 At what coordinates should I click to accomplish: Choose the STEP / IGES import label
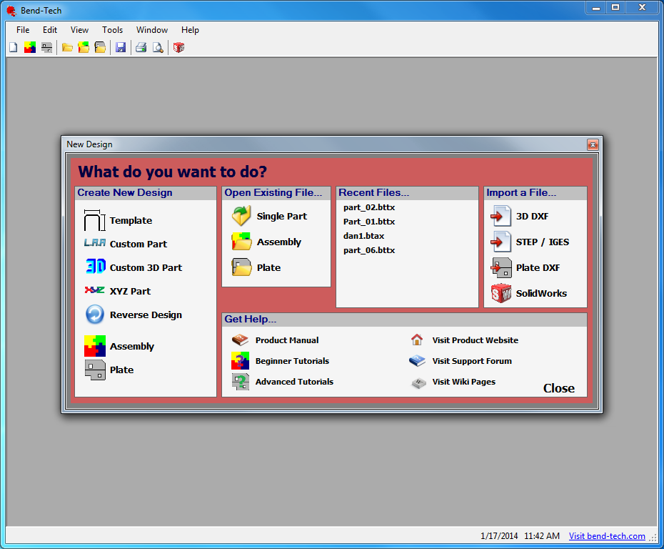pos(543,242)
